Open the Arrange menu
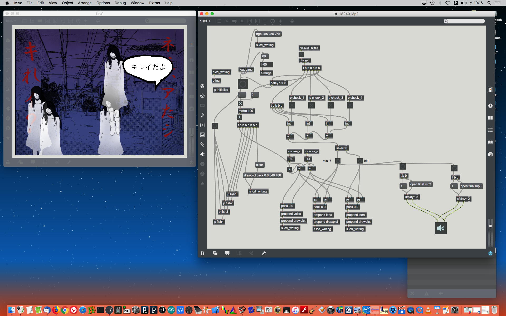Screen dimensions: 506x316 [x=85, y=3]
